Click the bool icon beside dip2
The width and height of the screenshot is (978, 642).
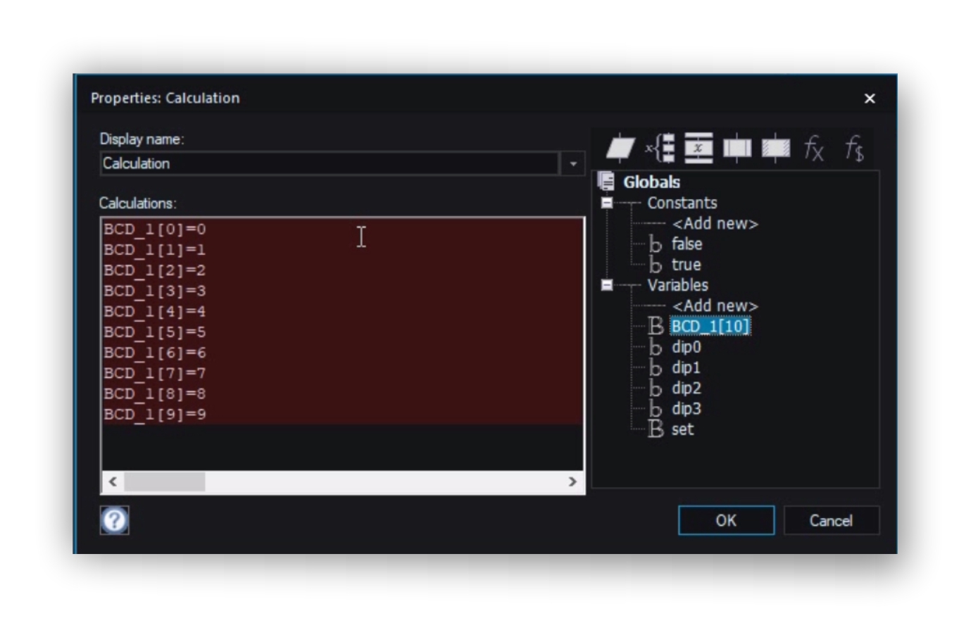click(x=656, y=388)
